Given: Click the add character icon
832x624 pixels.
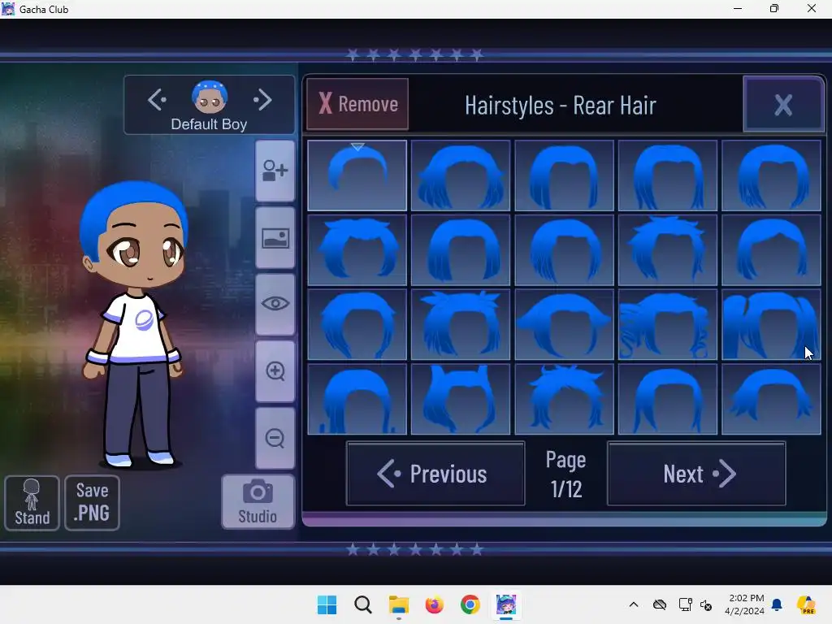Looking at the screenshot, I should click(x=275, y=171).
